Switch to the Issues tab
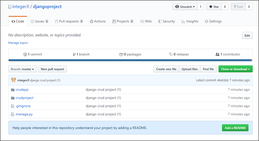The image size is (259, 141). (x=40, y=21)
